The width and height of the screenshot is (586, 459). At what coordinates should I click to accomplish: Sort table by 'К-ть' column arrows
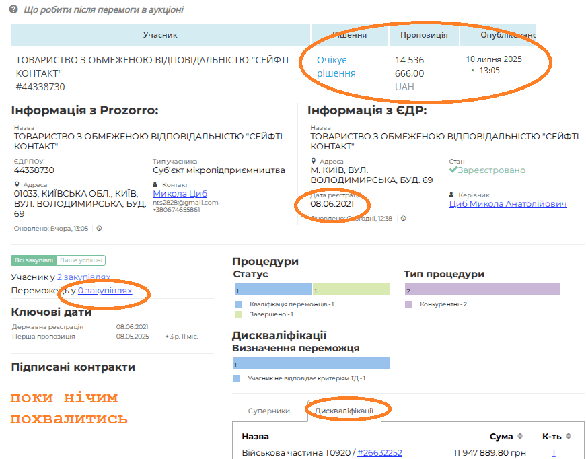[569, 437]
